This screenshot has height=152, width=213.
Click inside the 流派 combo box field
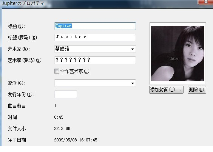pos(95,83)
